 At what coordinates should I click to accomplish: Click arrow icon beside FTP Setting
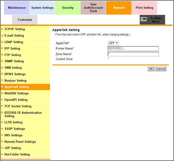click(x=2, y=55)
